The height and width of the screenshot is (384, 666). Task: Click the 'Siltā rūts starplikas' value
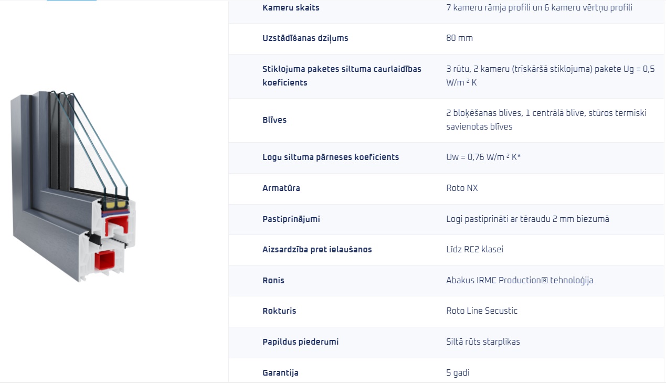pos(483,342)
